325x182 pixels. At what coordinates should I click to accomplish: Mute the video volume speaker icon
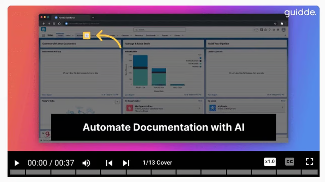[x=86, y=163]
